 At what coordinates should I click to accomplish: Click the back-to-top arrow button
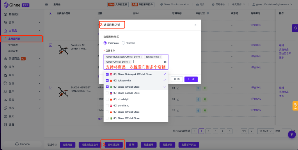tap(292, 134)
